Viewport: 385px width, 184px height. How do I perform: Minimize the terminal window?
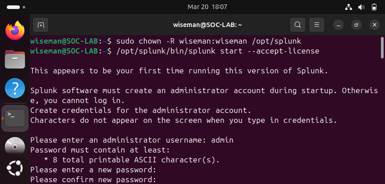338,25
